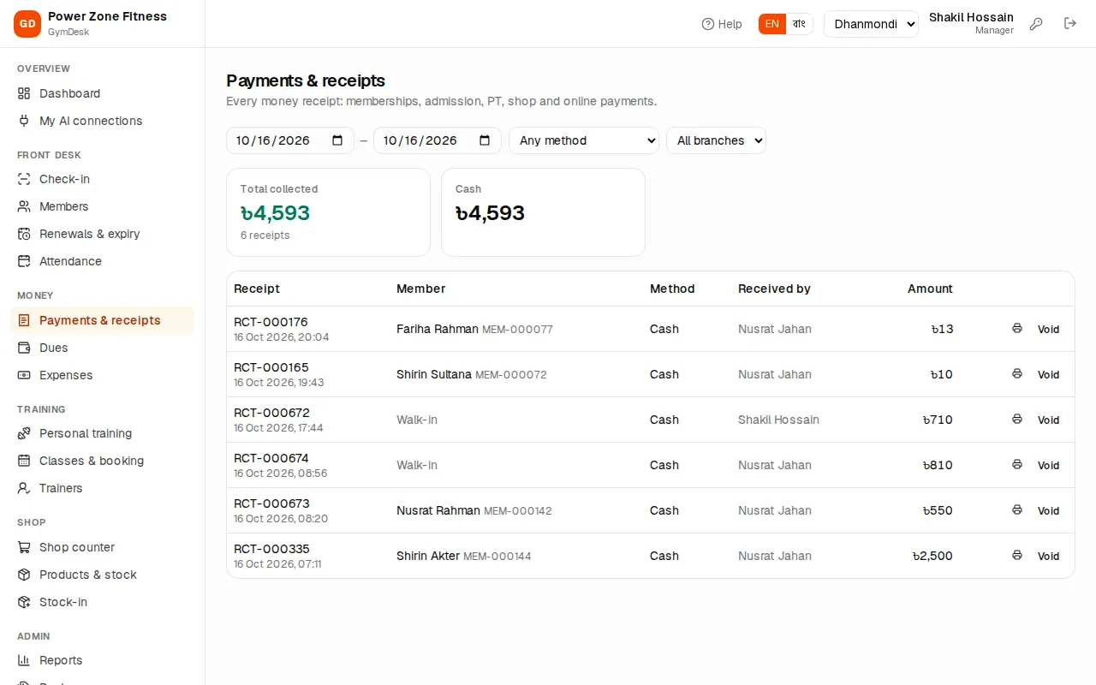Open Expenses in sidebar

point(103,375)
